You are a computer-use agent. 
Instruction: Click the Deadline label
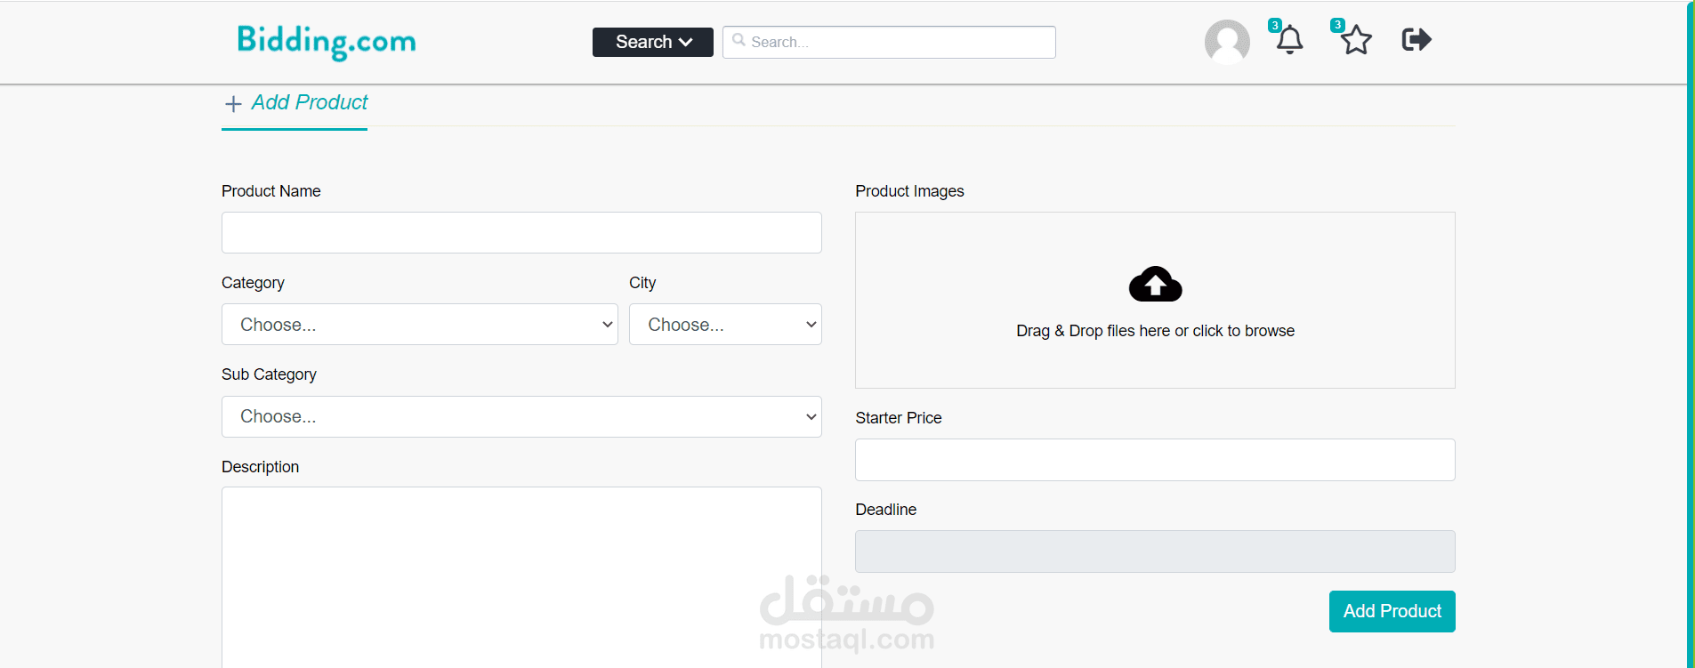tap(885, 510)
